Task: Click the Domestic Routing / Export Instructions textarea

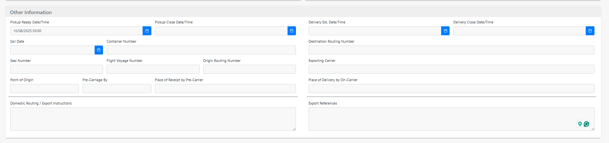Action: (x=153, y=119)
